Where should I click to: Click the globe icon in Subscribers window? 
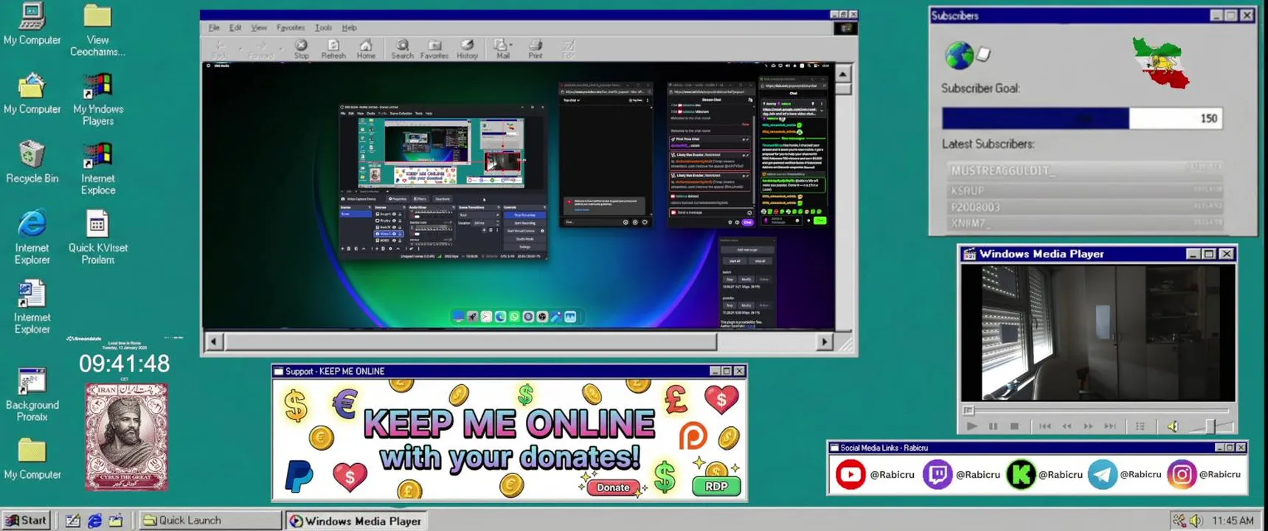point(959,55)
